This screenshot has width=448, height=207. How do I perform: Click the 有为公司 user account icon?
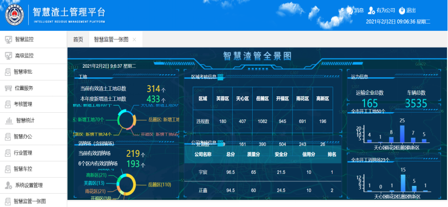pyautogui.click(x=373, y=10)
